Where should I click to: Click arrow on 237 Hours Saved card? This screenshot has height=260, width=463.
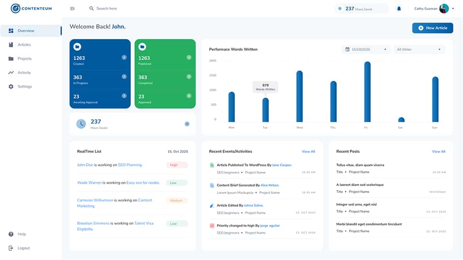pyautogui.click(x=187, y=124)
